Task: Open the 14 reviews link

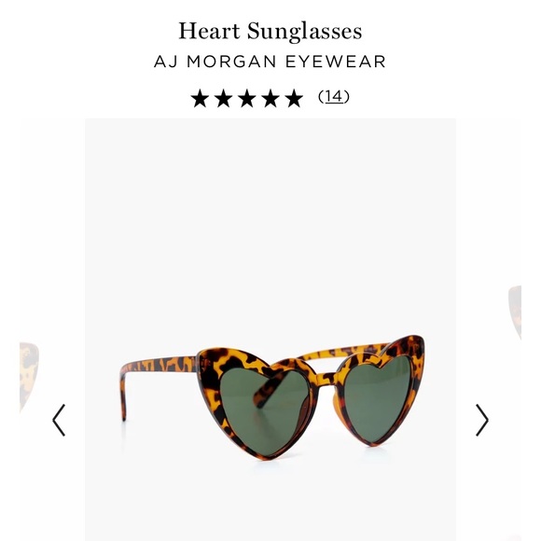Action: coord(334,96)
